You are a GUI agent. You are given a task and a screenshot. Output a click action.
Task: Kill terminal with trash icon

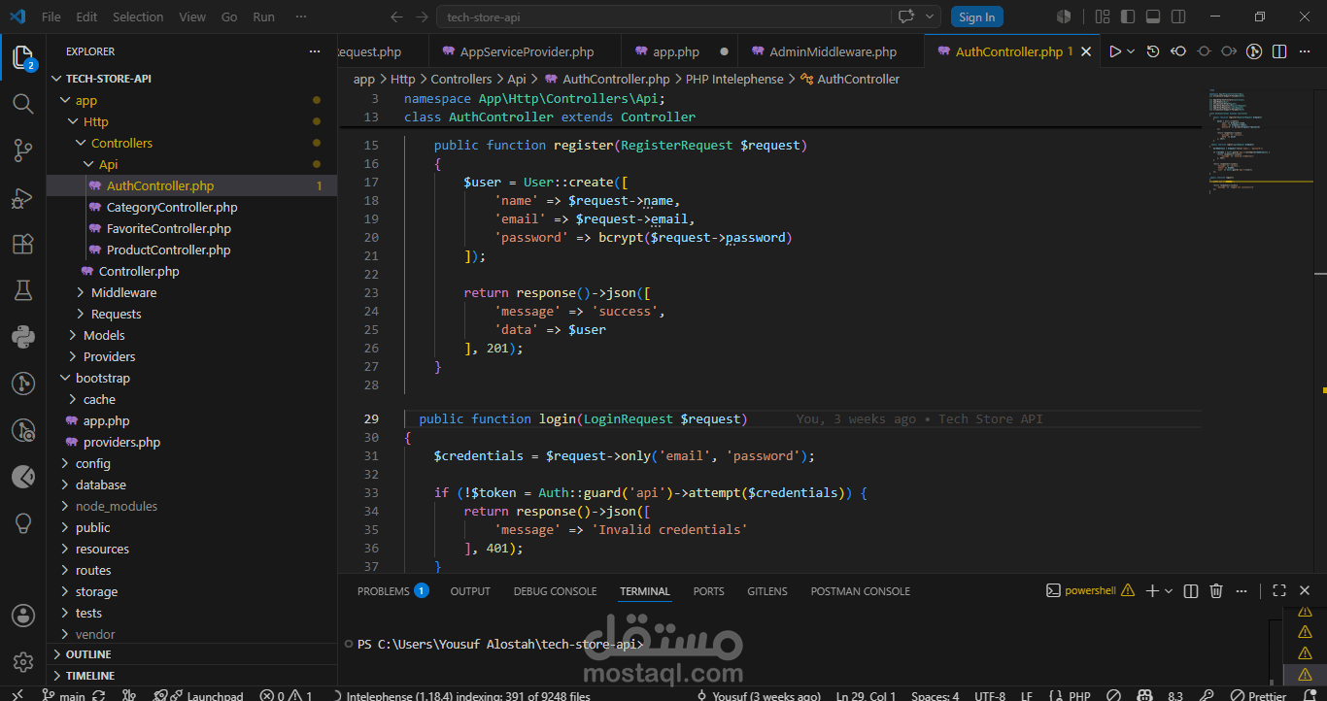[1216, 590]
